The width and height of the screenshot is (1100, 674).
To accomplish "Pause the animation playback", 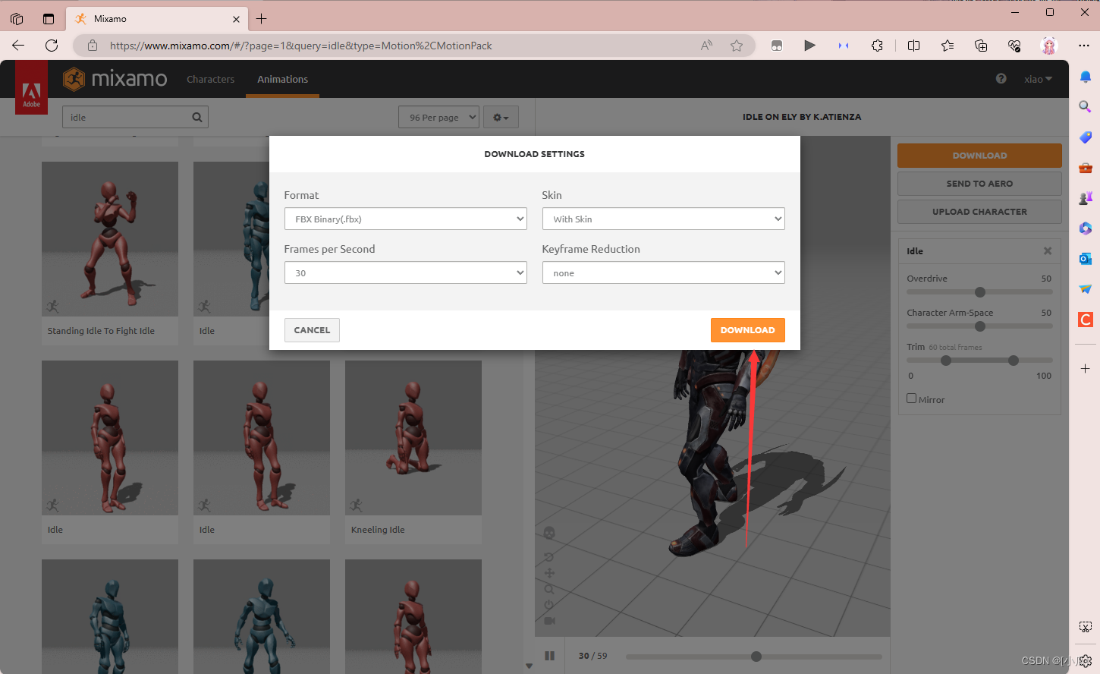I will coord(549,656).
